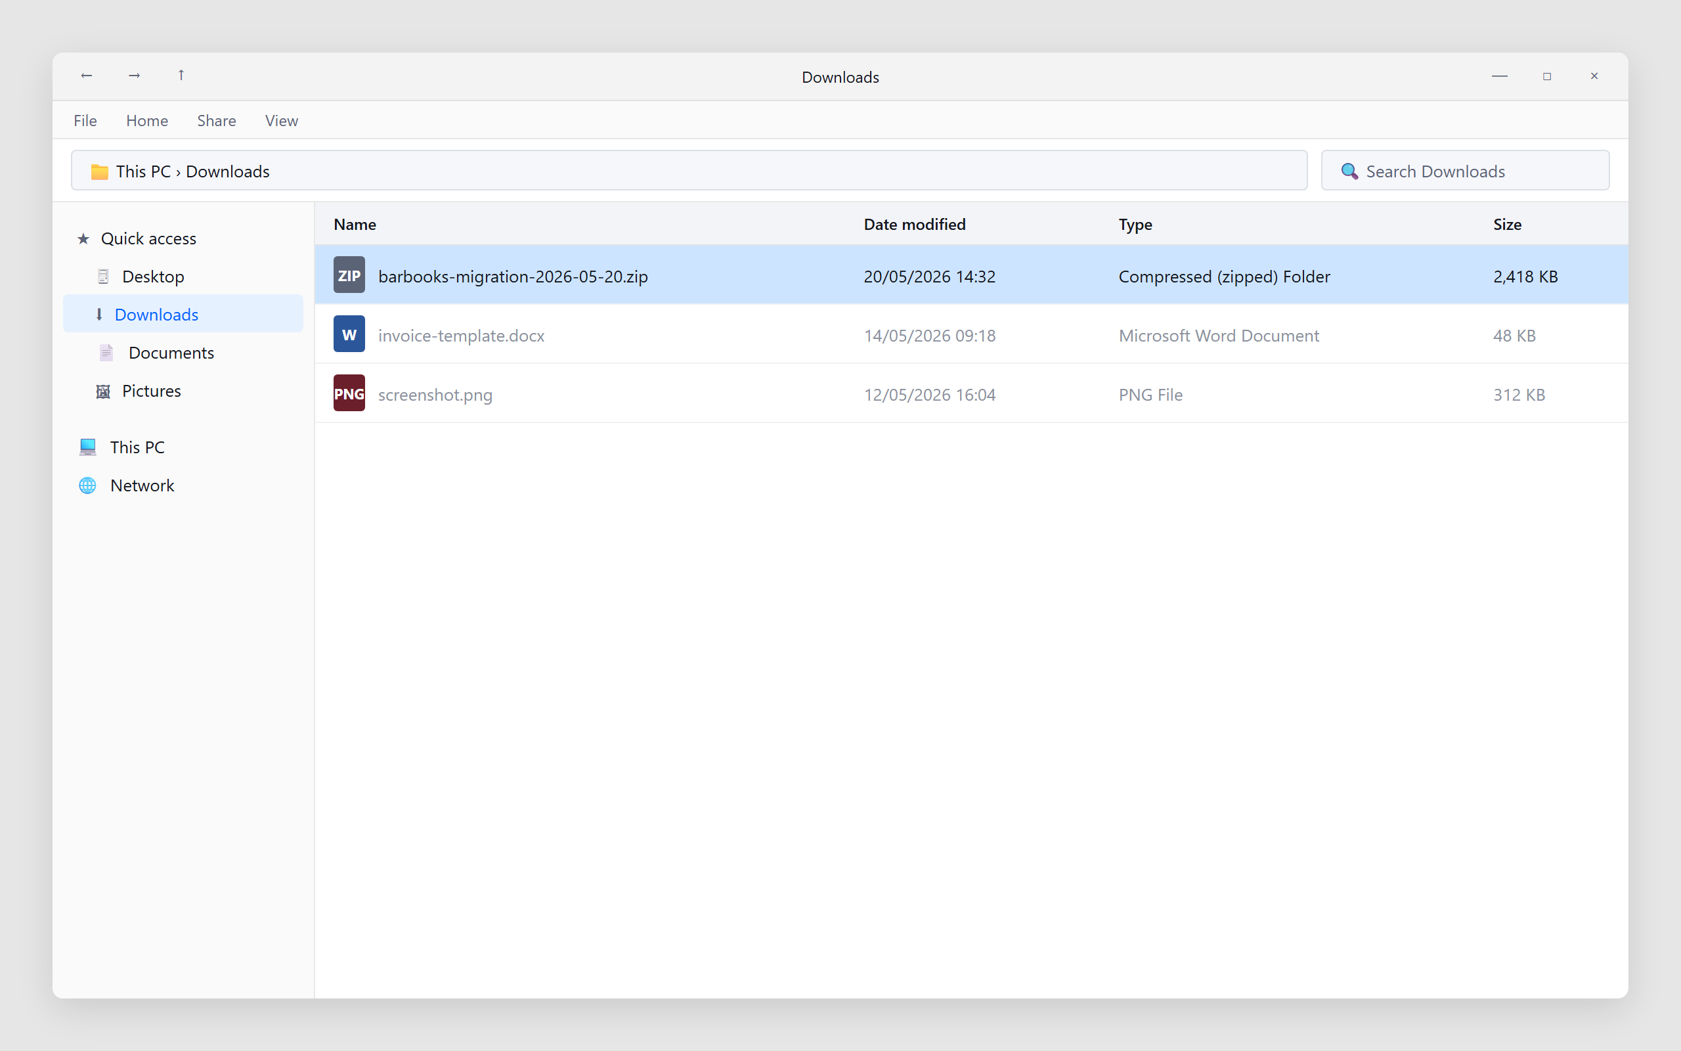This screenshot has width=1681, height=1051.
Task: Click This PC in the breadcrumb path
Action: coord(143,171)
